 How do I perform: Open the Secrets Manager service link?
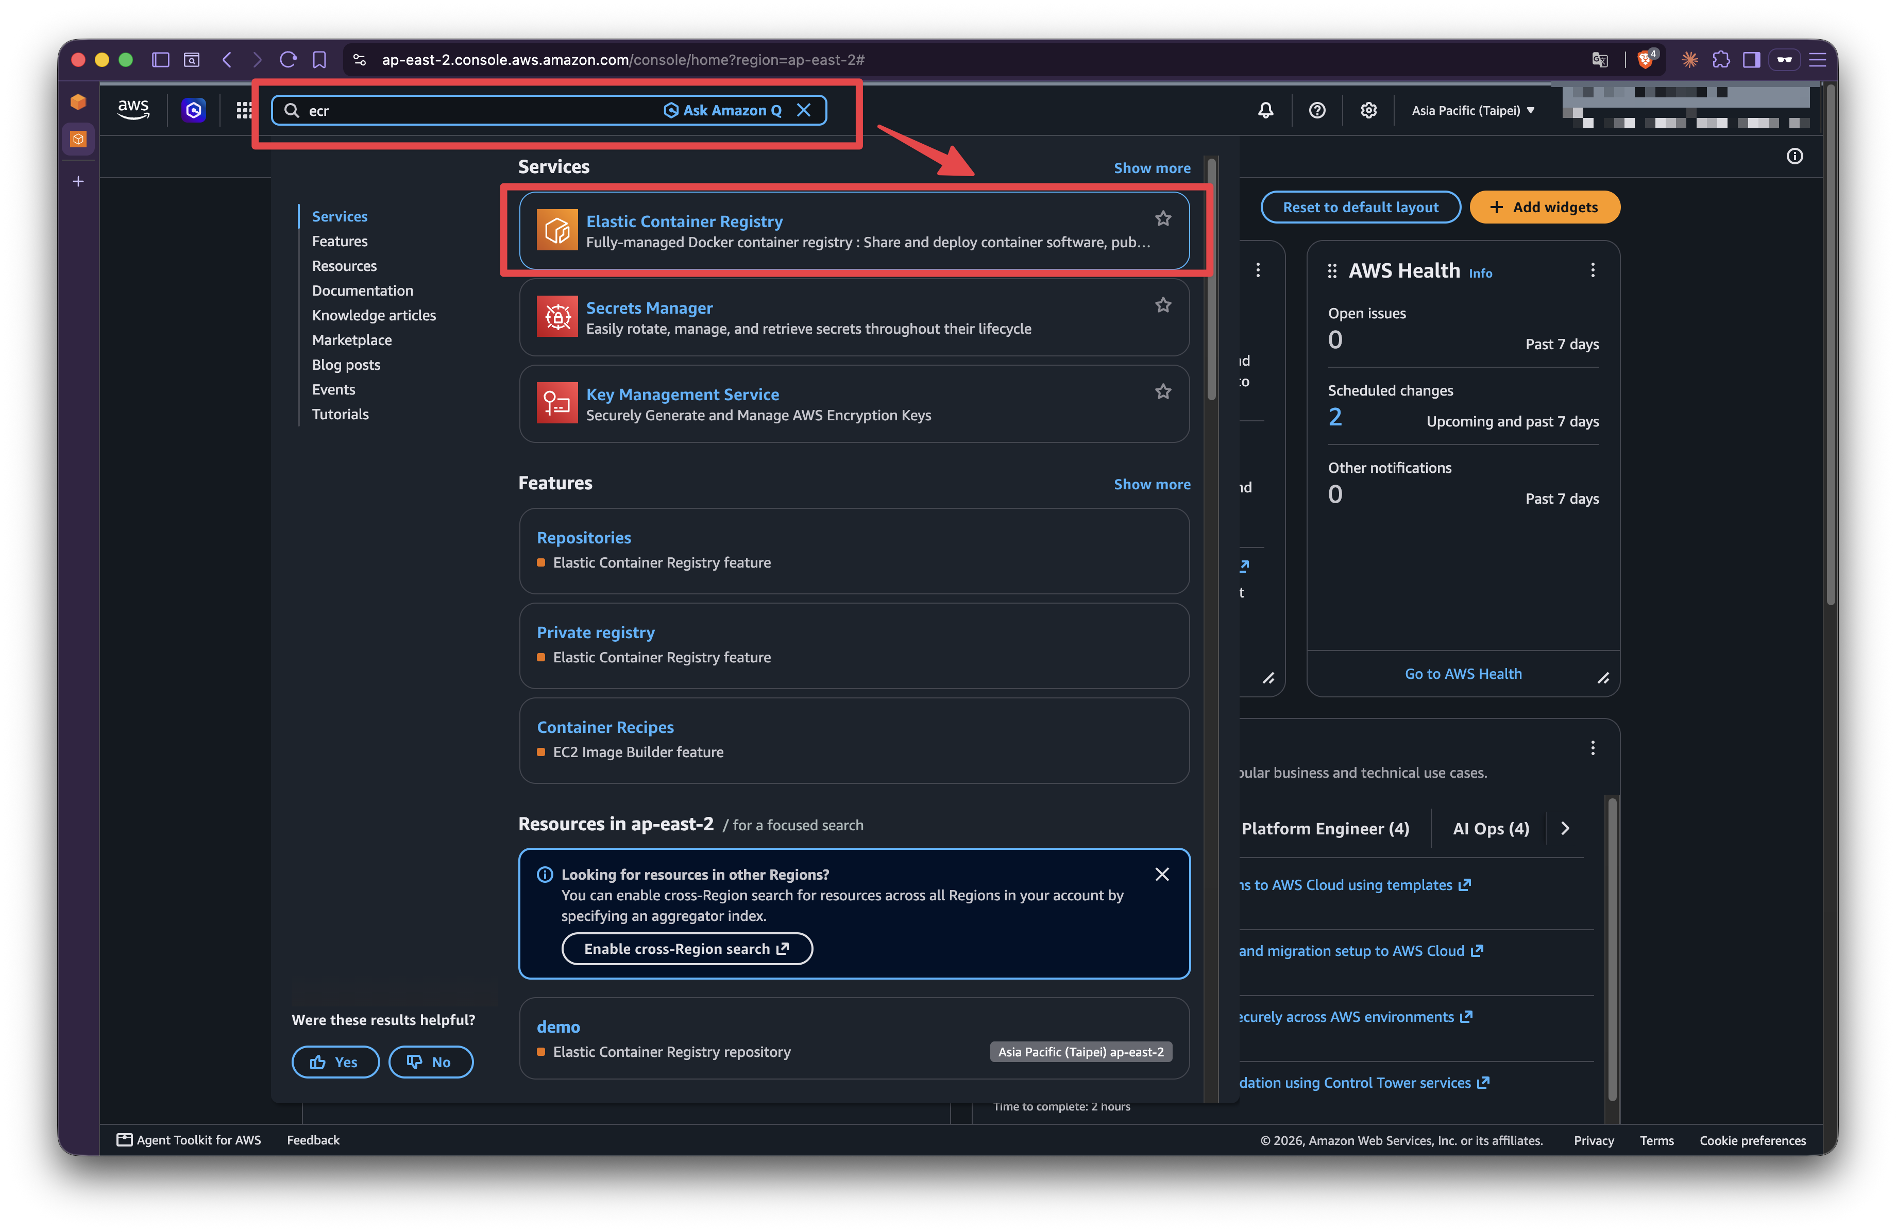[x=649, y=307]
